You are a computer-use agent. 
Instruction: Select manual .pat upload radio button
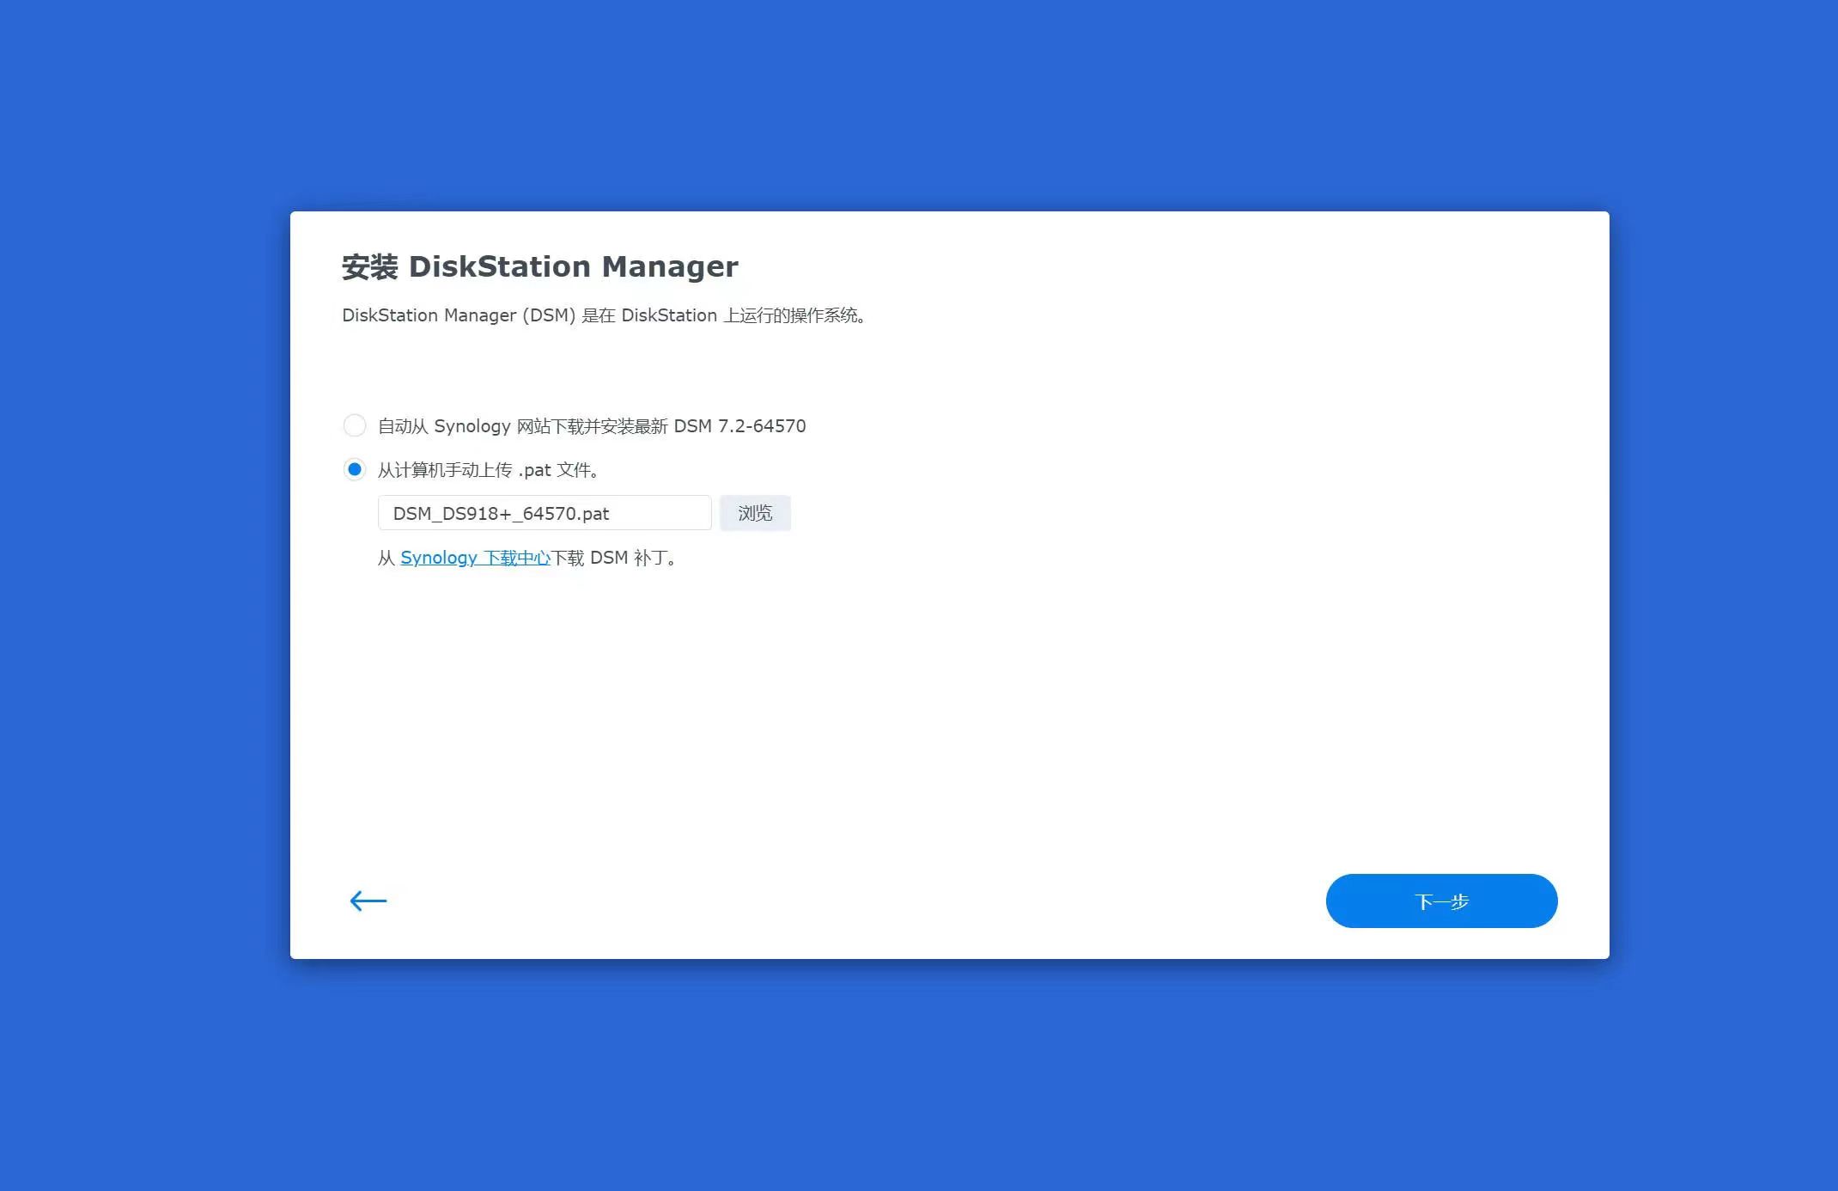pos(355,469)
